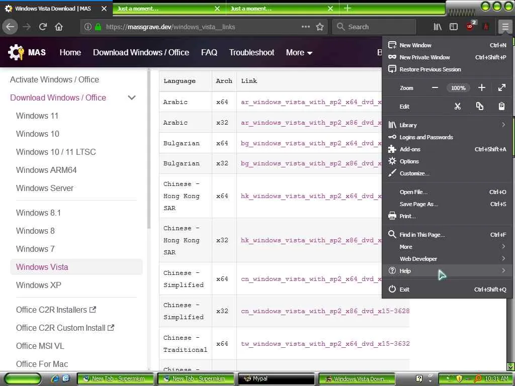Open page actions three-dots menu
The image size is (515, 386).
(306, 27)
